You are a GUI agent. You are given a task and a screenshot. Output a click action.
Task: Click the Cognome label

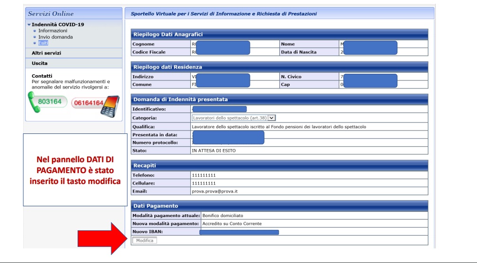click(143, 44)
